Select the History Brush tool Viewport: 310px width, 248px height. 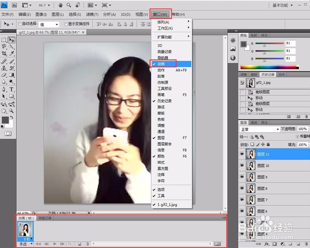tap(11, 68)
